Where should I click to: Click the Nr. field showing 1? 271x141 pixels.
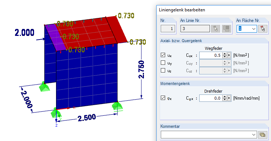tap(168, 29)
